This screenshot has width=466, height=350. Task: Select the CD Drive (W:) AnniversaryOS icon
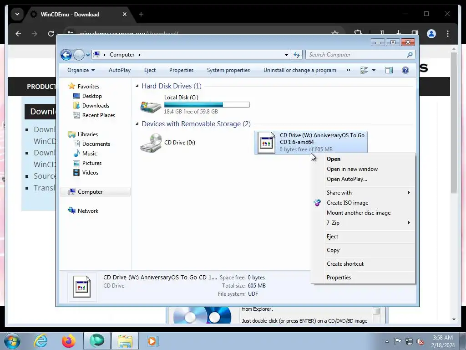tap(266, 143)
